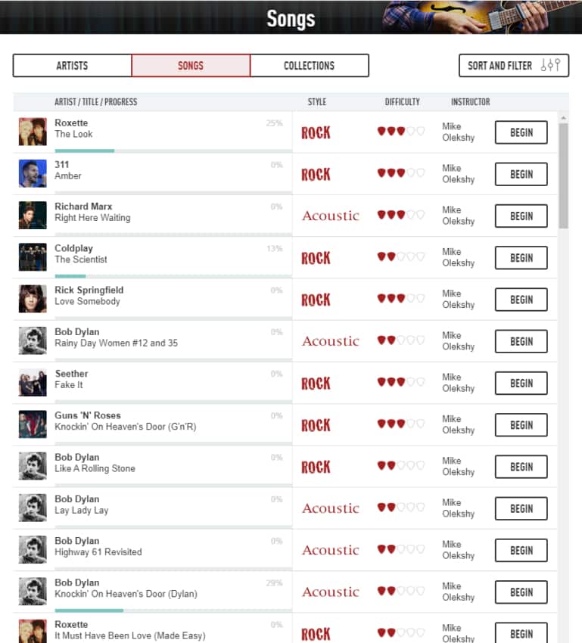Click the Rock style icon for Seether
This screenshot has height=643, width=582.
click(x=316, y=384)
